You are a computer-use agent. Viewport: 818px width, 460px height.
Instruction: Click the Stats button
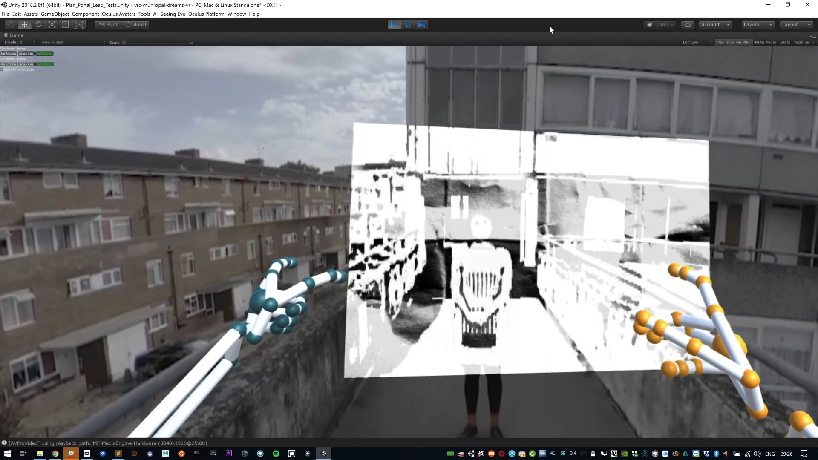point(785,42)
